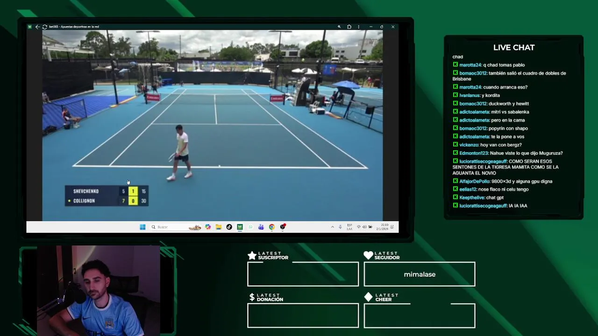Show hidden system tray icons
The height and width of the screenshot is (336, 598).
(333, 227)
